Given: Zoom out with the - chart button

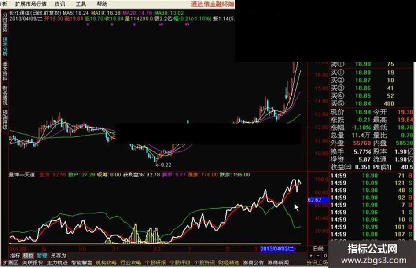Looking at the screenshot, I should [318, 256].
